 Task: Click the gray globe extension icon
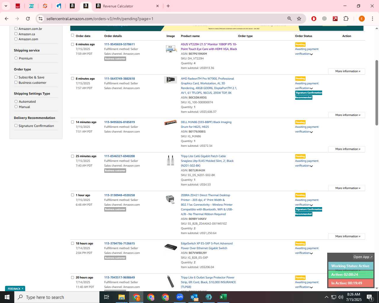point(325,19)
